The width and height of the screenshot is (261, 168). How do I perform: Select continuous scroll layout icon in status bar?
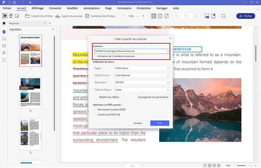click(209, 165)
